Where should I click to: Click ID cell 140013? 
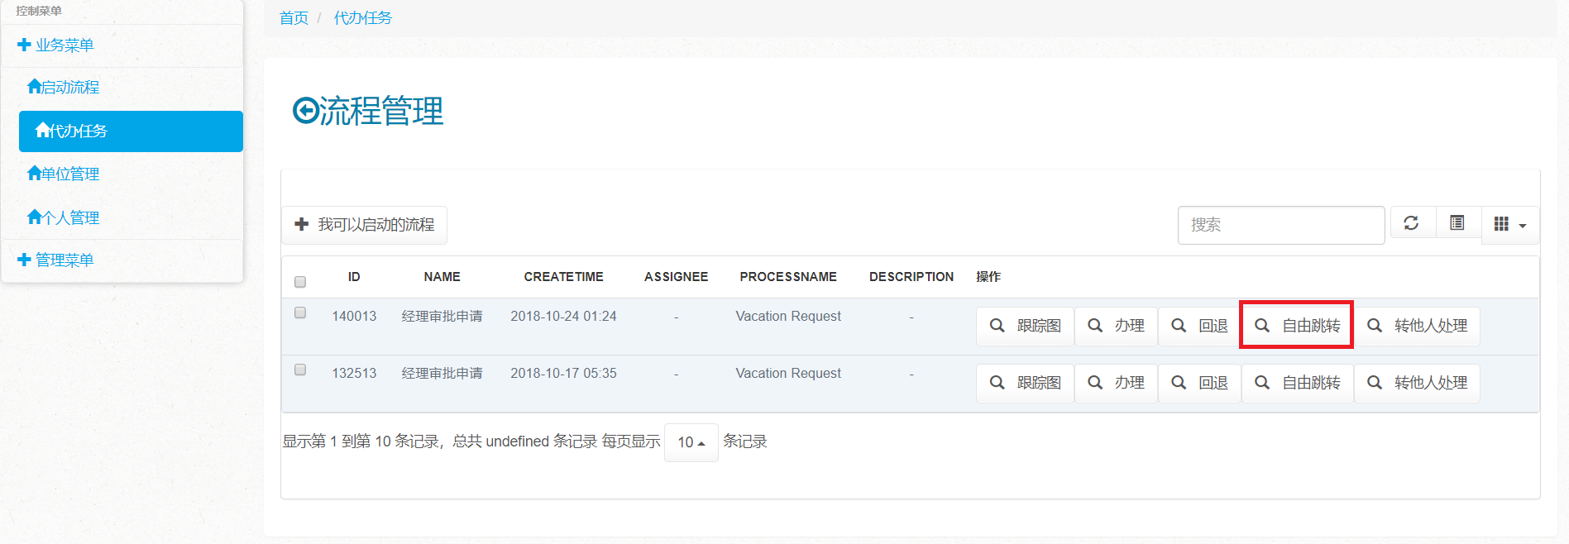(x=354, y=316)
